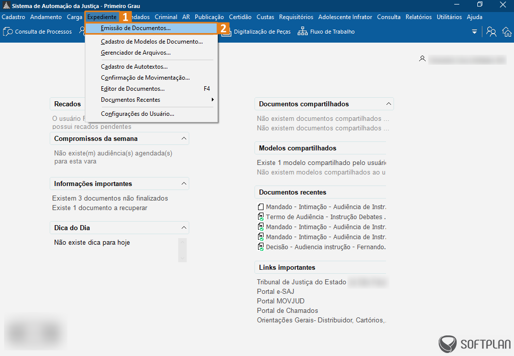Click the blank Mandado document icon

tap(261, 207)
